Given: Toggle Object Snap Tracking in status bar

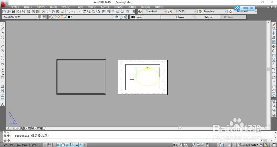Looking at the screenshot, I should (x=67, y=145).
